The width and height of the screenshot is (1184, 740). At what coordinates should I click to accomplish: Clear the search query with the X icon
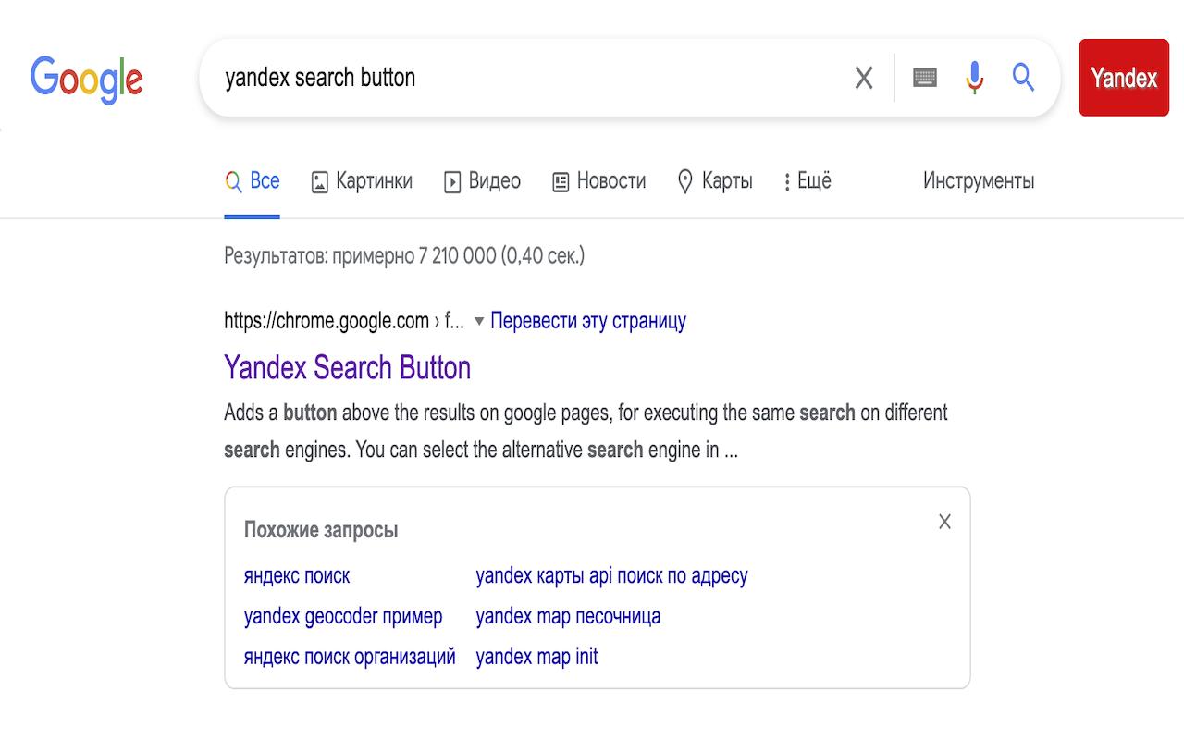tap(864, 78)
